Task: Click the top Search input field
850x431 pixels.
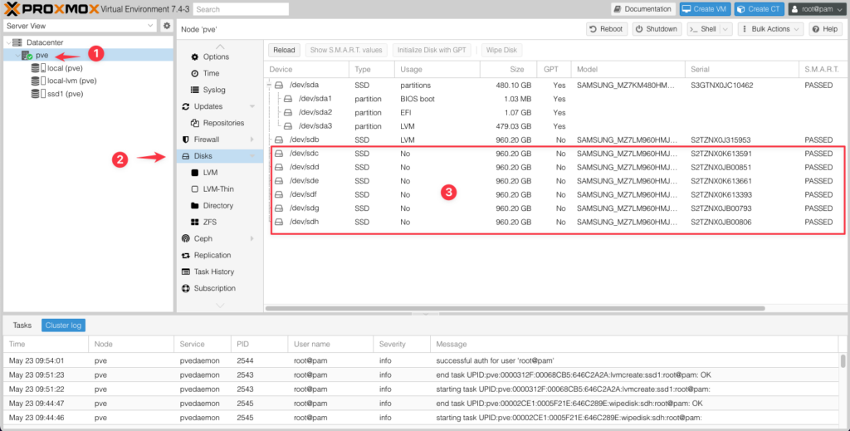Action: [x=241, y=9]
